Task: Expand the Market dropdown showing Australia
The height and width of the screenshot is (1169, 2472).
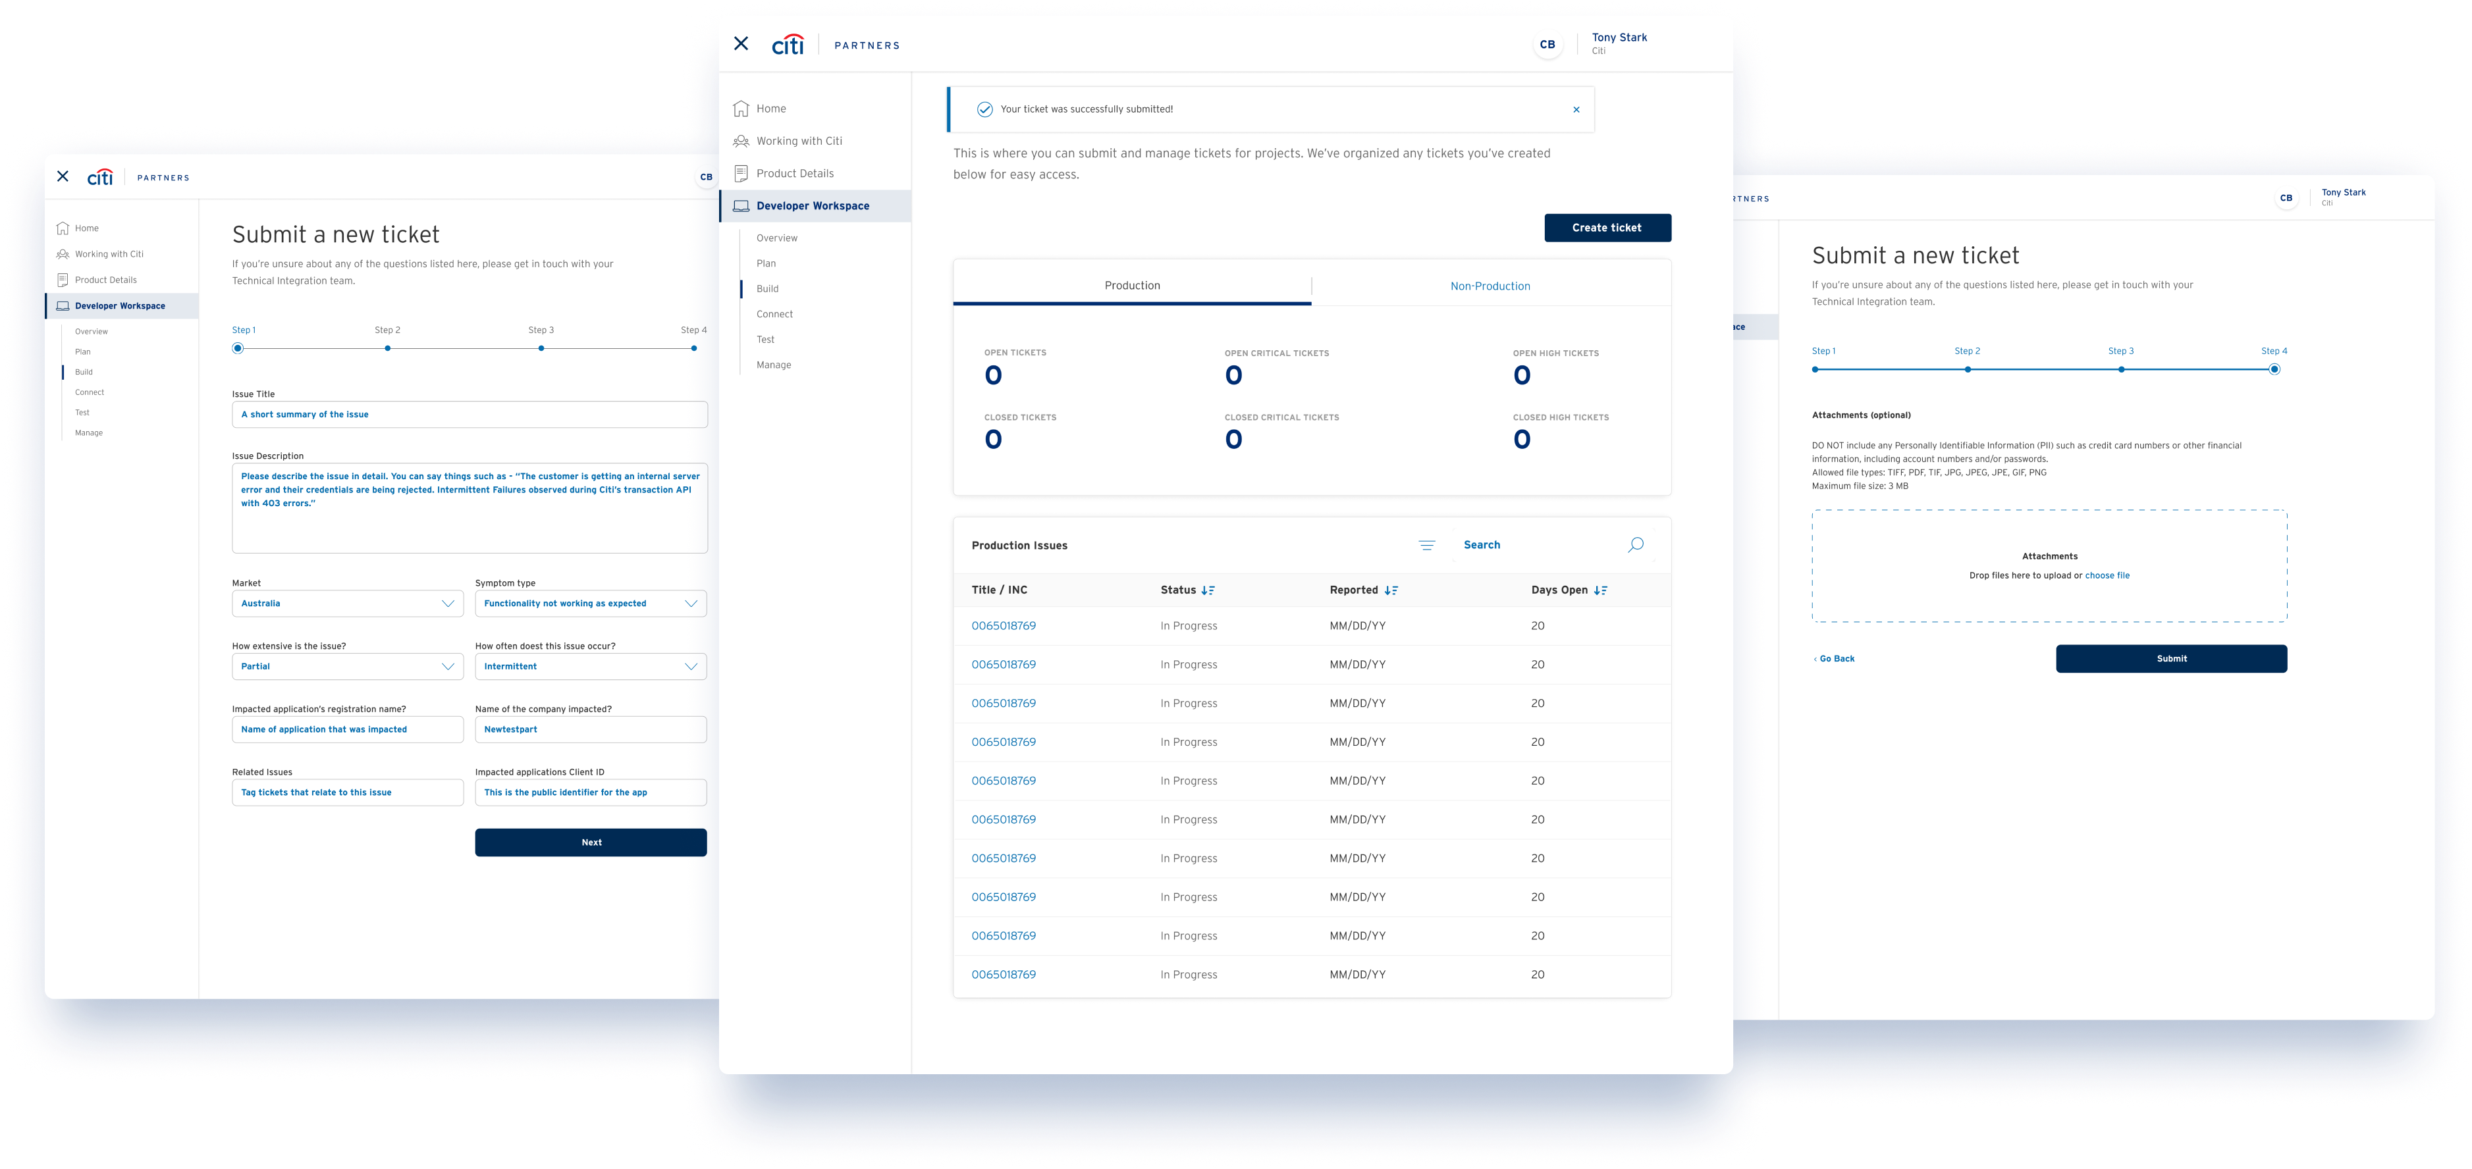Action: tap(348, 603)
